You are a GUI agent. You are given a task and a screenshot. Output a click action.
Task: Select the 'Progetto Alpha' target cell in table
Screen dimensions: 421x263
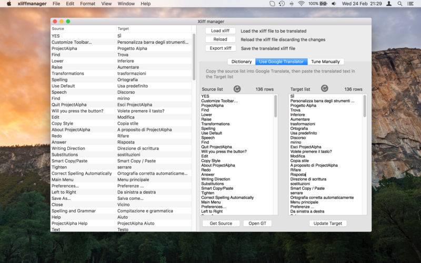click(132, 48)
